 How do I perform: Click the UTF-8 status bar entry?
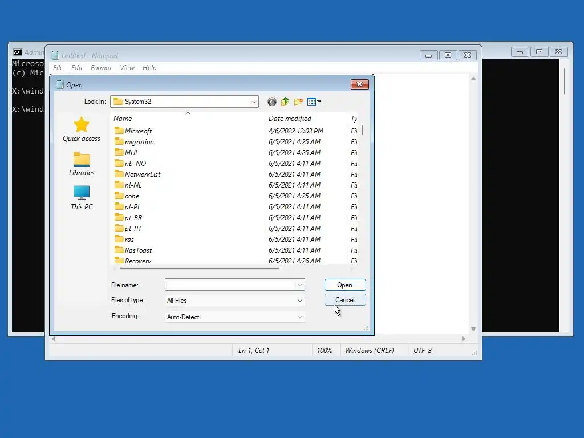point(423,351)
